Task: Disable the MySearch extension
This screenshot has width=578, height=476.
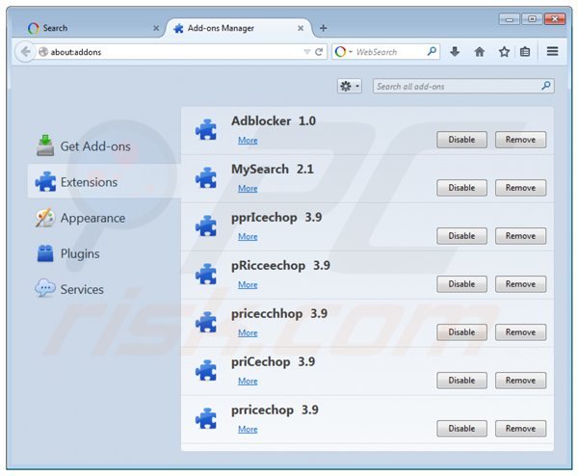Action: 461,188
